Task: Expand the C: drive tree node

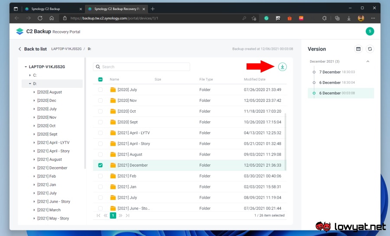Action: (29, 75)
